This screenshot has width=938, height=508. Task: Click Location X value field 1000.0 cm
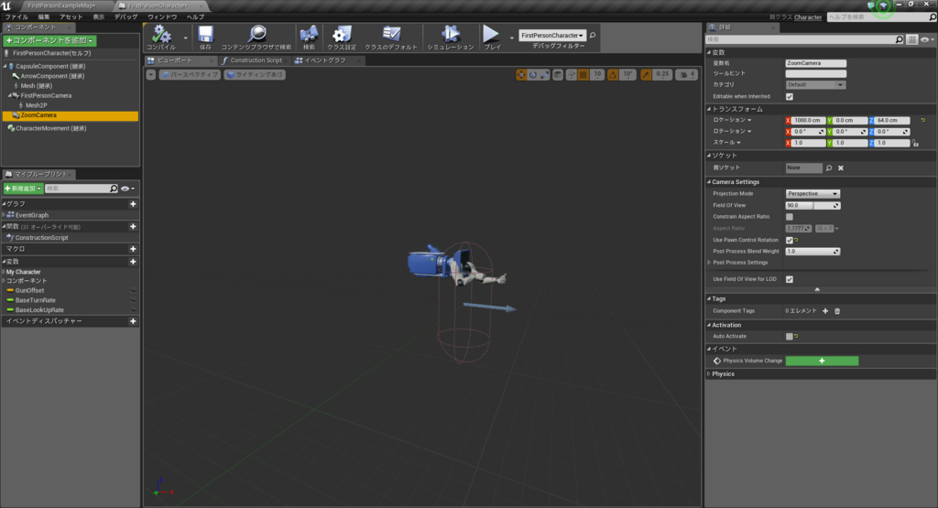point(809,120)
